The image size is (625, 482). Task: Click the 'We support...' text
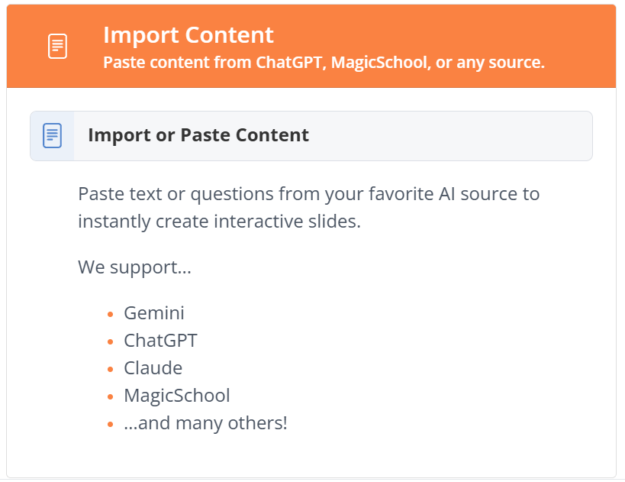point(135,267)
